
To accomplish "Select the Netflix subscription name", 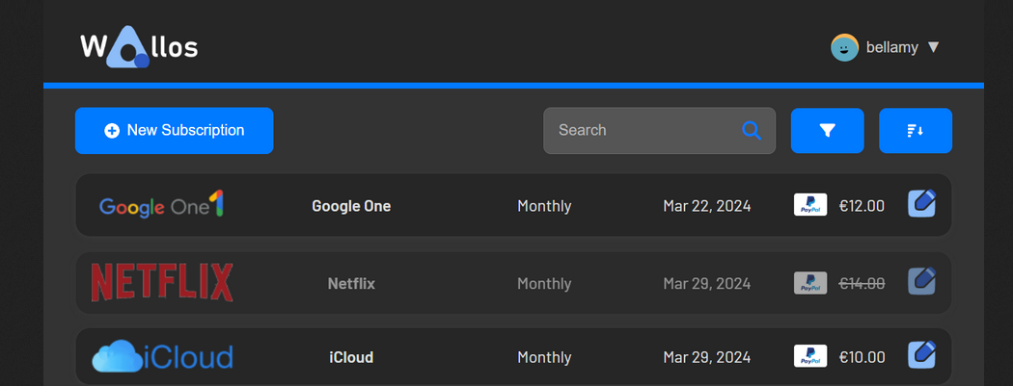I will point(351,284).
